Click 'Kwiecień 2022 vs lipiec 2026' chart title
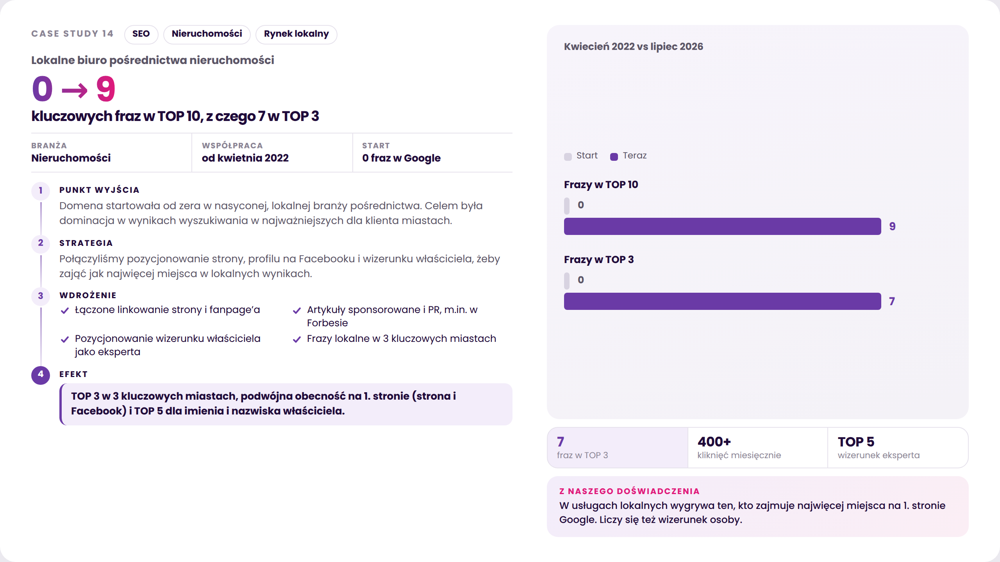 point(633,46)
